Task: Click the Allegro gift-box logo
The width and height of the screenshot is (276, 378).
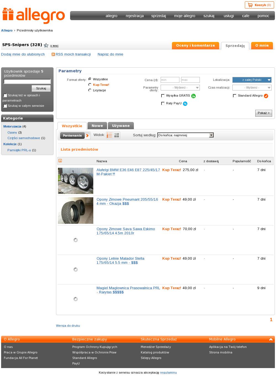Action: [34, 16]
